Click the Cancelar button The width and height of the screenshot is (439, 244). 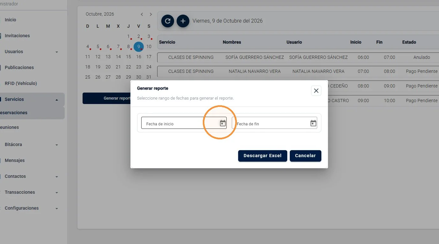coord(305,156)
